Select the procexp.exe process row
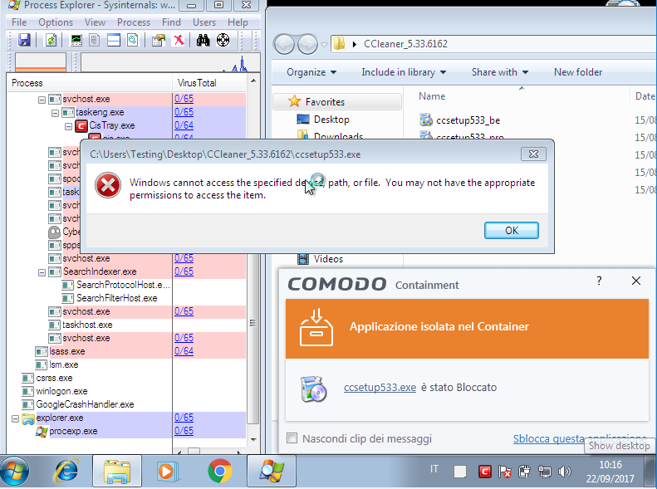 click(x=126, y=431)
